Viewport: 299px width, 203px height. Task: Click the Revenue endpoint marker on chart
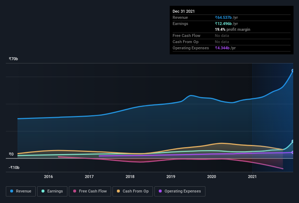click(293, 71)
